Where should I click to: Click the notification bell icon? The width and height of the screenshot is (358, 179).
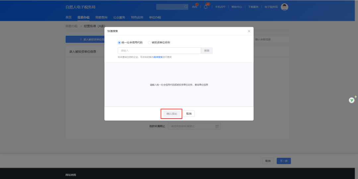(x=206, y=7)
